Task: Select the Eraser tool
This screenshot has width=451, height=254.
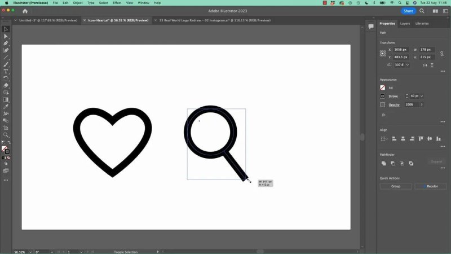Action: pyautogui.click(x=6, y=86)
